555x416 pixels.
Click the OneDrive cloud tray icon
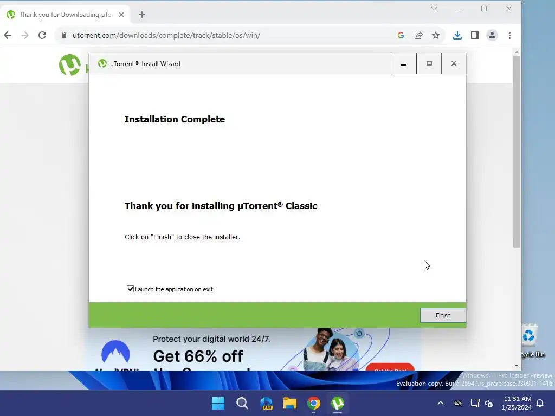point(457,403)
